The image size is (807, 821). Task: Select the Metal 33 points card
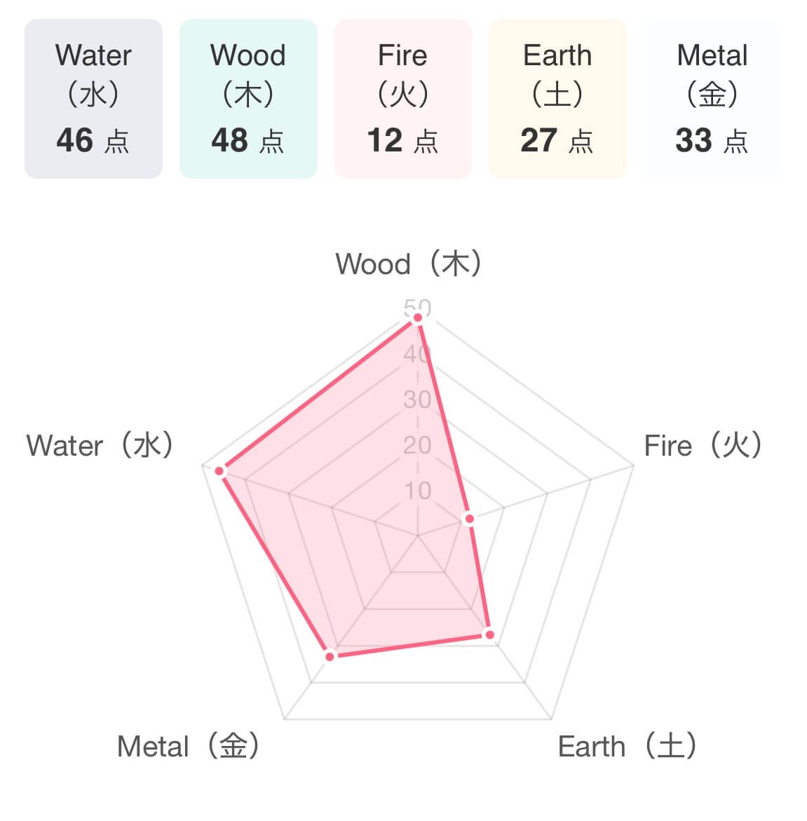(712, 99)
